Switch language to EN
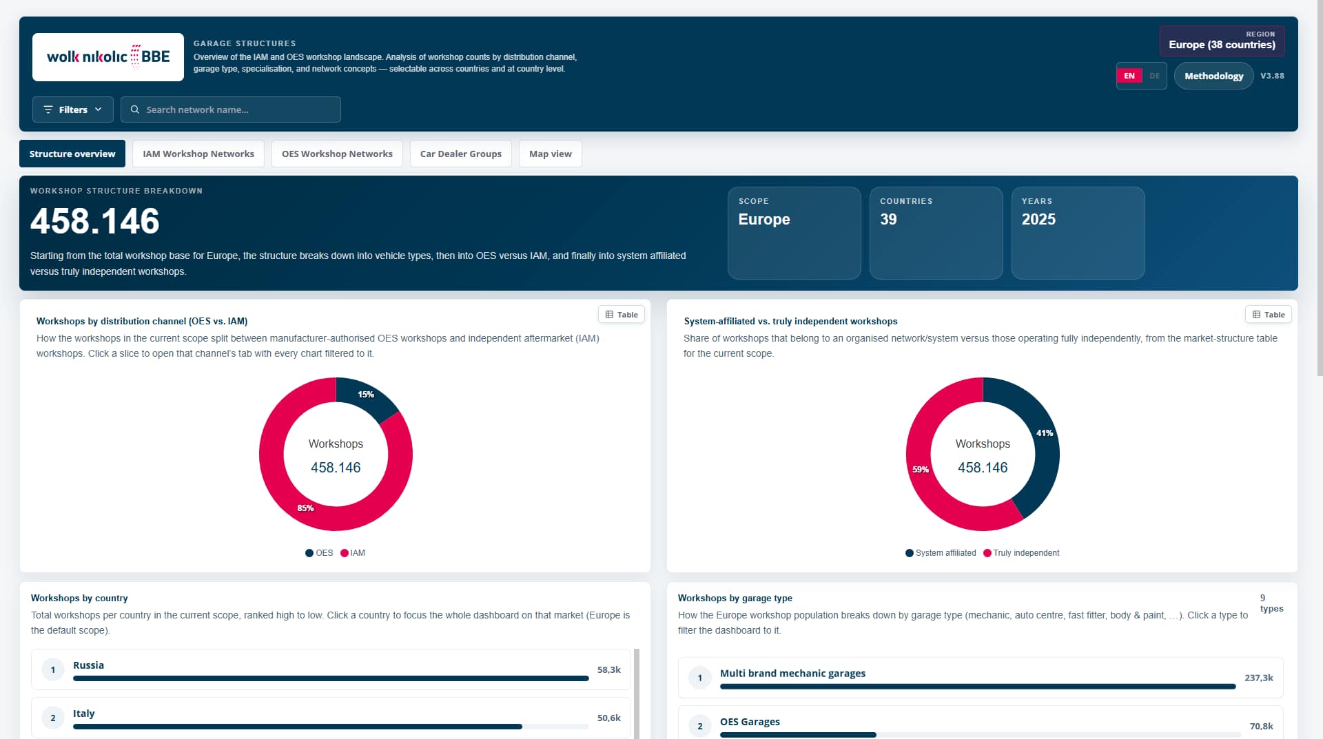1323x739 pixels. point(1129,76)
